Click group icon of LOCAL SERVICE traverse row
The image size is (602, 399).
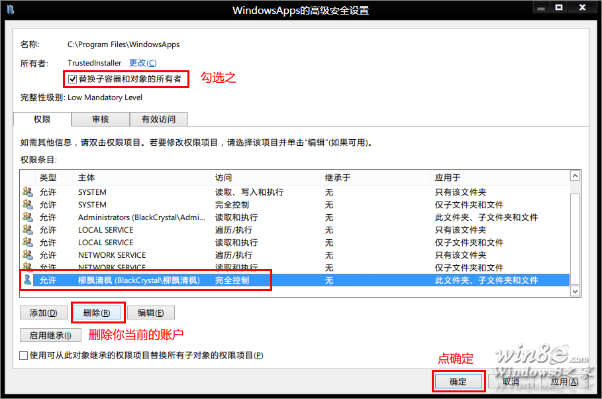(28, 229)
